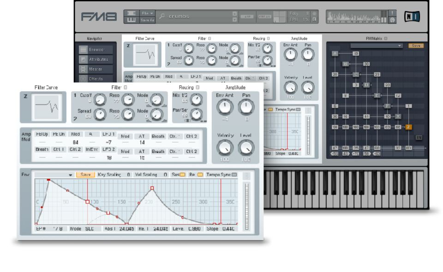Screen dimensions: 443x272
Task: Toggle the Tempo Sync switch
Action: click(x=234, y=175)
